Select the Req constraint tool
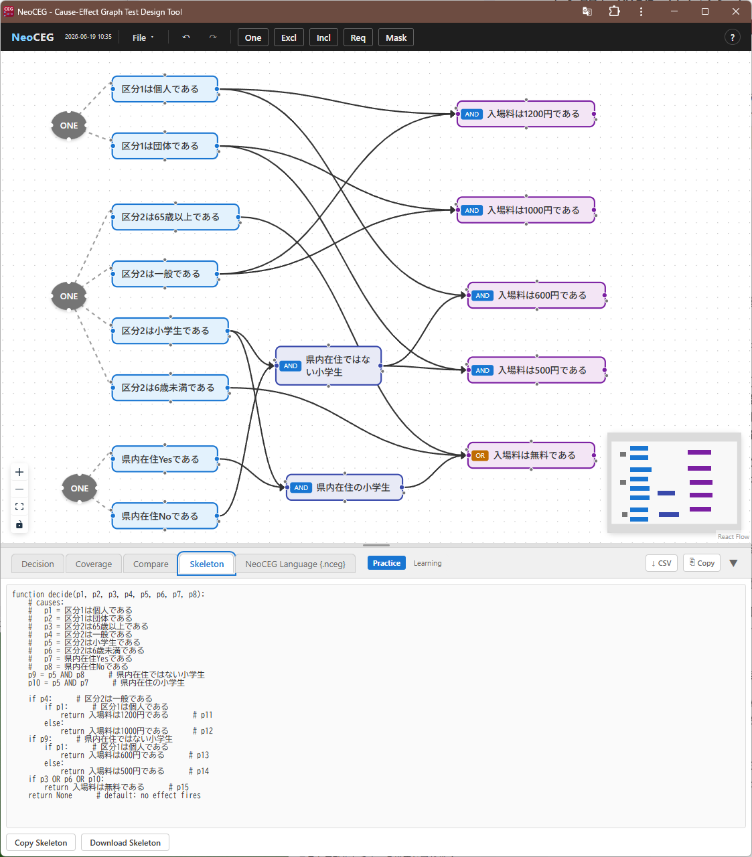Image resolution: width=752 pixels, height=857 pixels. point(358,37)
